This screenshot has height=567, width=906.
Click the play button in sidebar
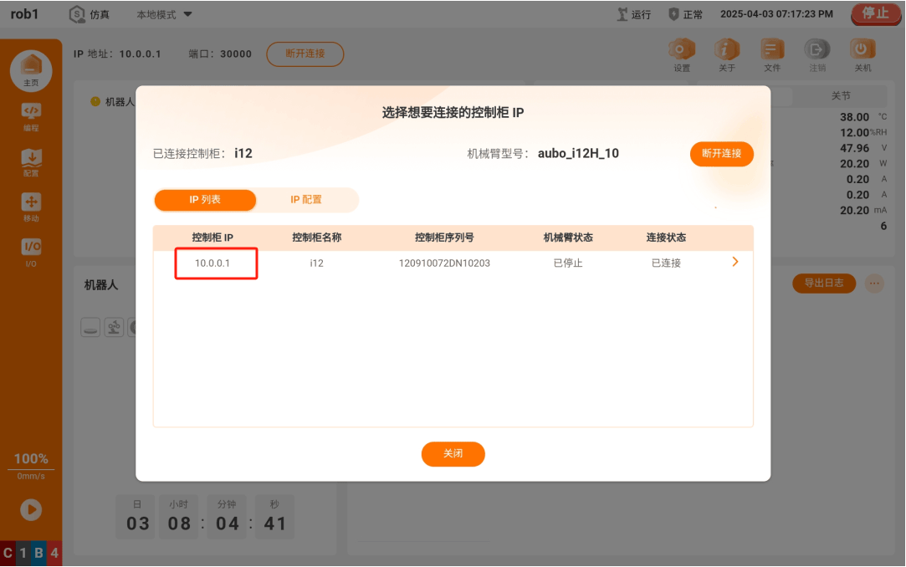point(31,510)
